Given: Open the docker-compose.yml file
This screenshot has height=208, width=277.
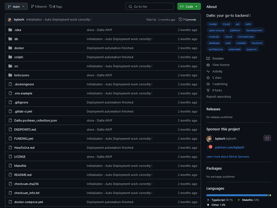Looking at the screenshot, I should (x=28, y=202).
